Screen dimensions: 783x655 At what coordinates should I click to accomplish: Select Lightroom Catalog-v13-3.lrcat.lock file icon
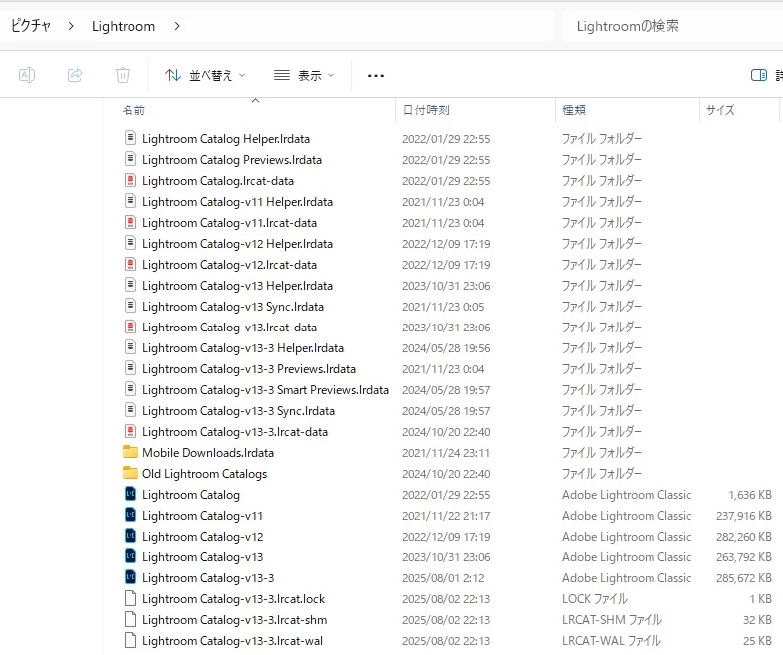point(130,598)
